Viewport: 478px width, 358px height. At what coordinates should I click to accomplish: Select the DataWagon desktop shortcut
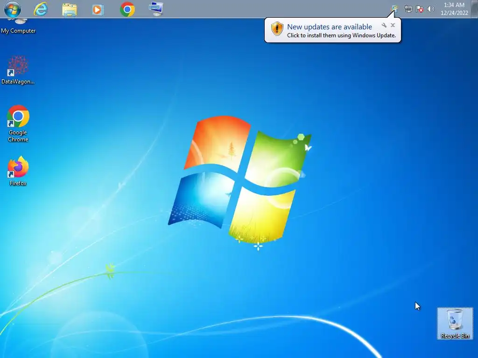tap(18, 70)
